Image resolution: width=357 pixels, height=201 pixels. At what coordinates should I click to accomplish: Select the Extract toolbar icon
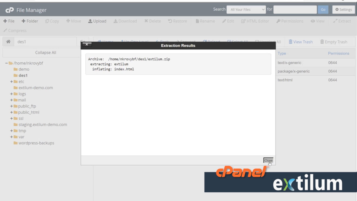pos(342,21)
